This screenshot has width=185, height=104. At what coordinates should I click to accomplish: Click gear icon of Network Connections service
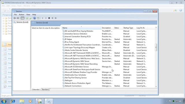64,86
